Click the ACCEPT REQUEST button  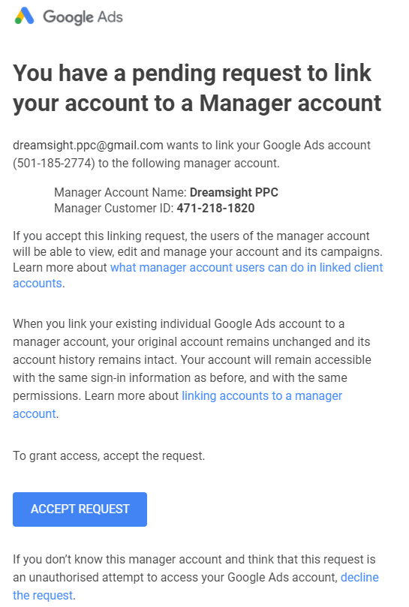(x=80, y=509)
